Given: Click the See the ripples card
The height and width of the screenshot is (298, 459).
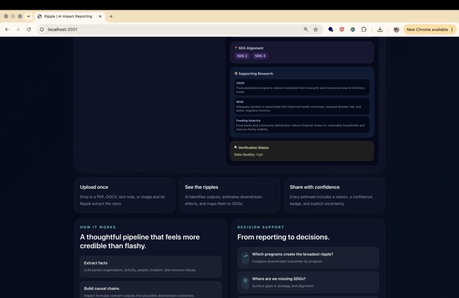Looking at the screenshot, I should point(229,195).
